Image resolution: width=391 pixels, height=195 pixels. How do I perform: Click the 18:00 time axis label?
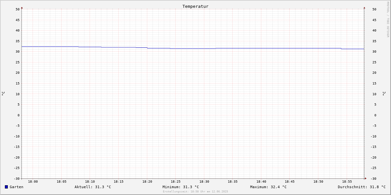pos(33,182)
